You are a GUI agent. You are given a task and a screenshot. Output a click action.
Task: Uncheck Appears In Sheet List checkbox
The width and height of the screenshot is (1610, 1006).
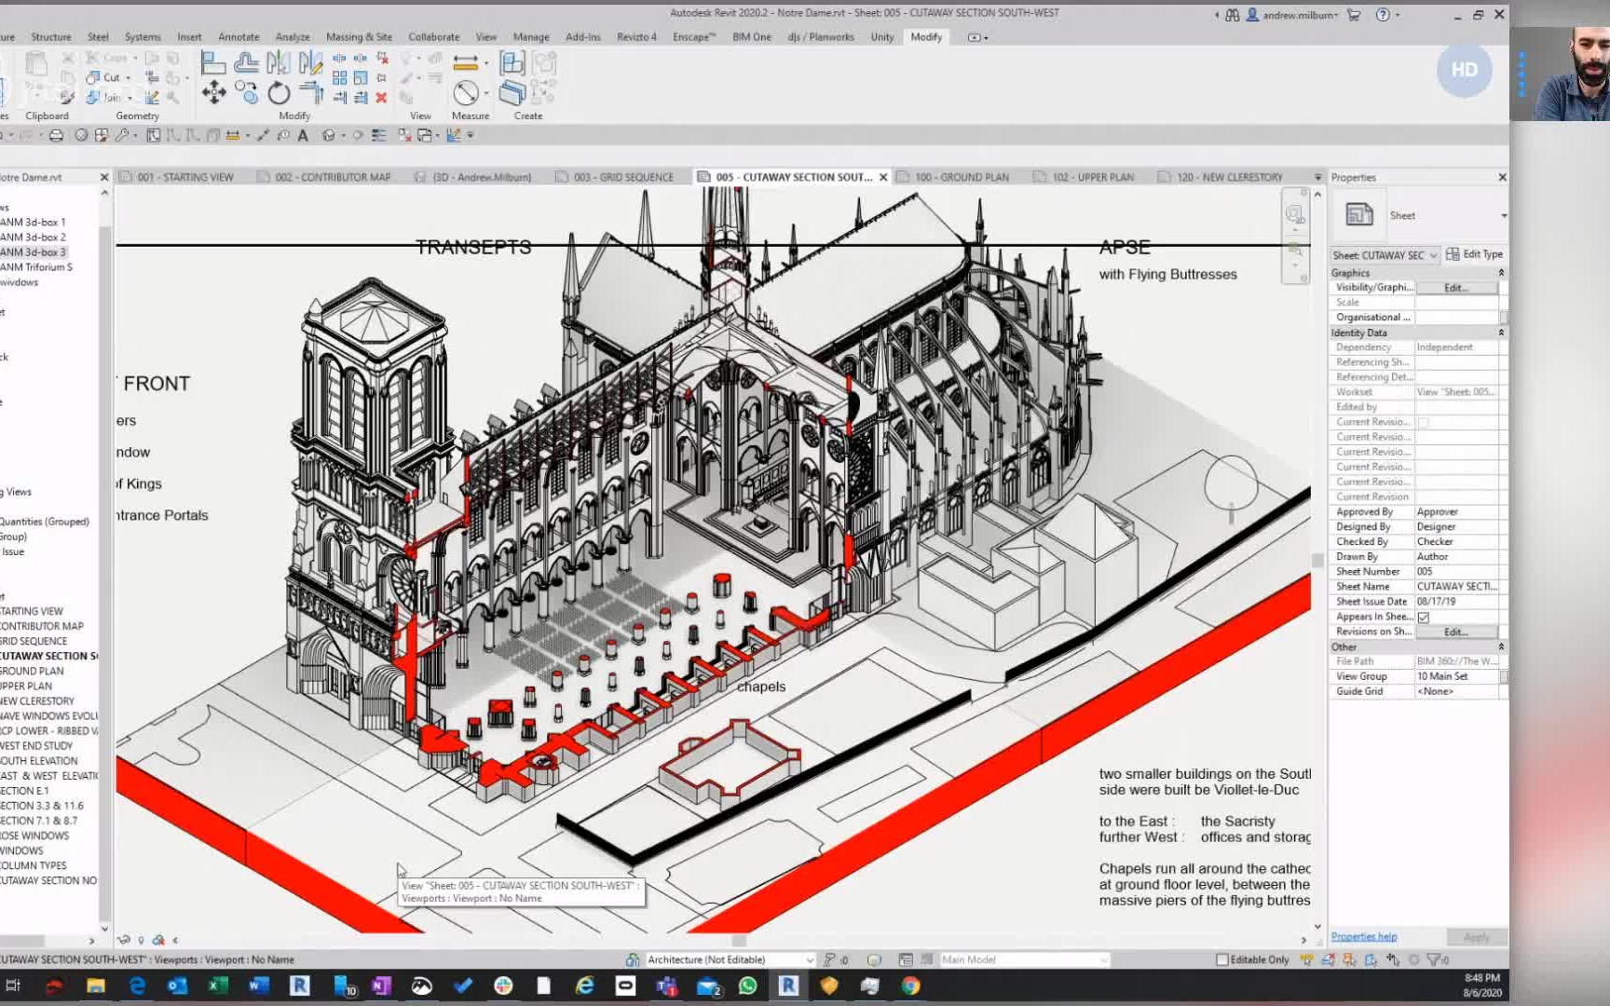tap(1424, 617)
